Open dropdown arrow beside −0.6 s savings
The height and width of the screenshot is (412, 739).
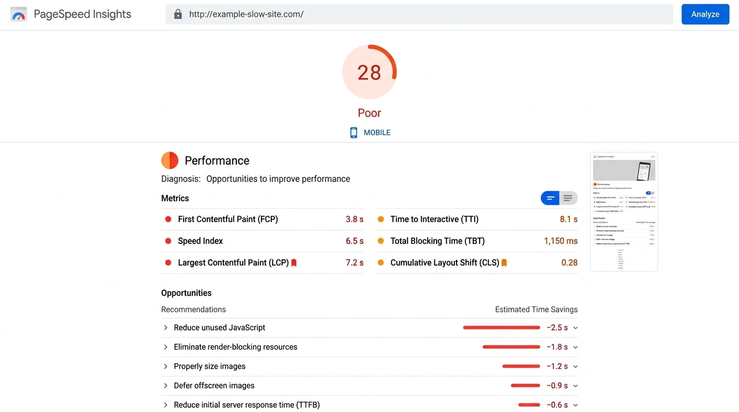575,405
